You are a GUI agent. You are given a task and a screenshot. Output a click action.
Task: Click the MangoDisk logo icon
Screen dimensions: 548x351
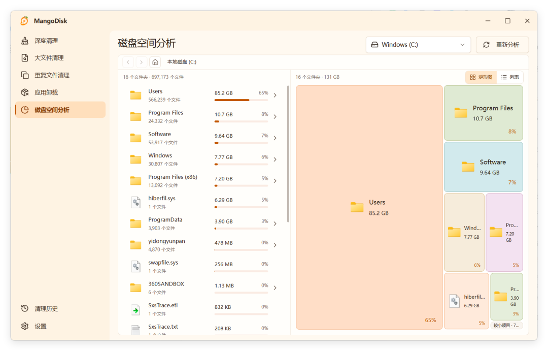[x=24, y=21]
